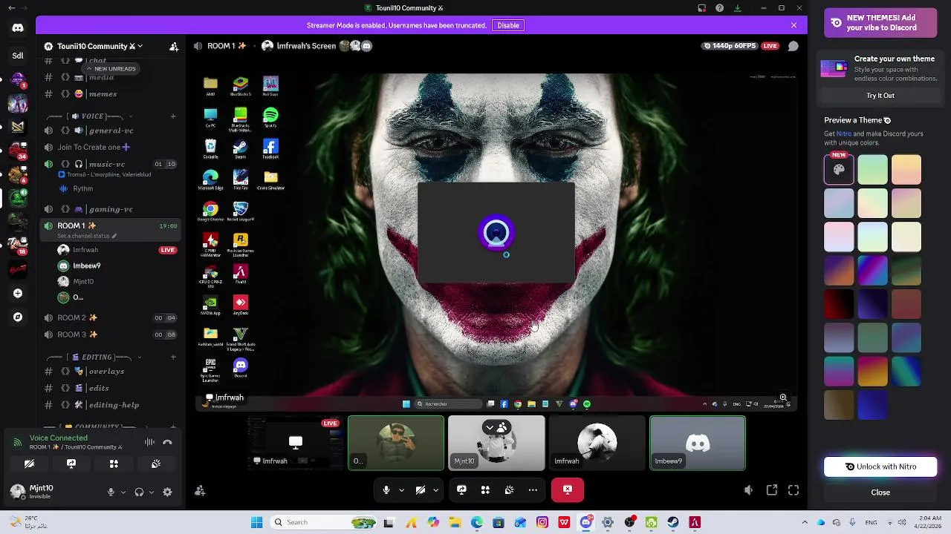Toggle camera in the Voice Connected panel
The image size is (951, 534).
click(x=29, y=464)
